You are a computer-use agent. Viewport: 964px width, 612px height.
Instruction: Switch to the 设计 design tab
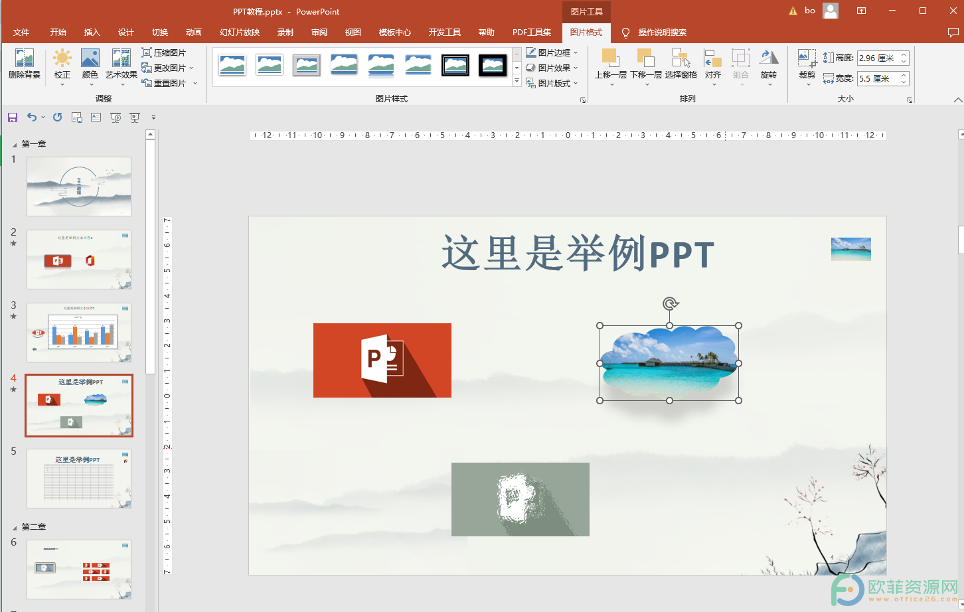(125, 33)
